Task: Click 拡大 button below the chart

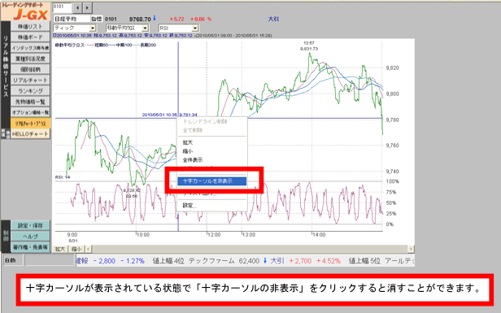Action: click(x=60, y=249)
